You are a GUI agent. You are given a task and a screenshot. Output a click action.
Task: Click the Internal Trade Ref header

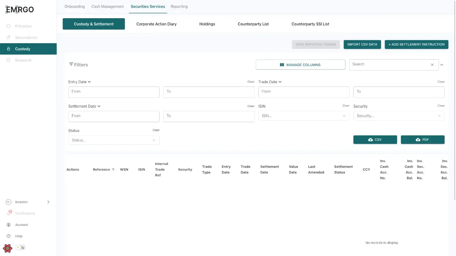[x=161, y=170]
